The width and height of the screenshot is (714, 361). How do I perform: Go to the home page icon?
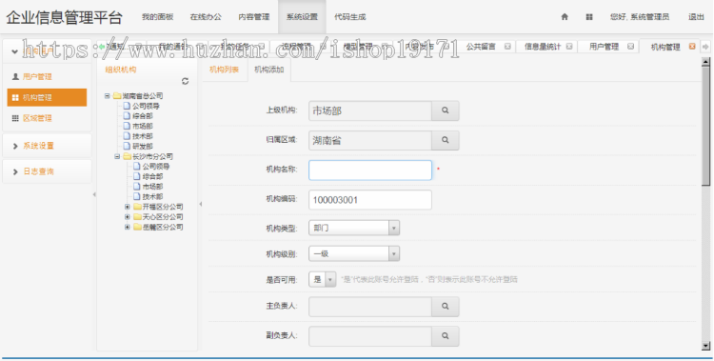point(565,17)
